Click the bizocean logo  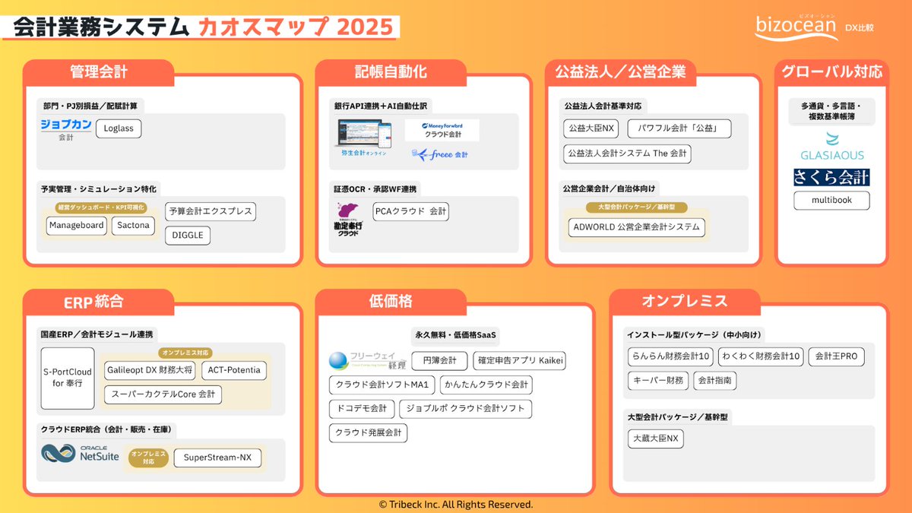pos(797,26)
